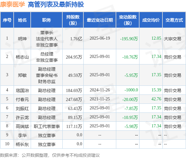Click the 变动股数(股) column header
This screenshot has height=158, width=186.
(x=128, y=20)
